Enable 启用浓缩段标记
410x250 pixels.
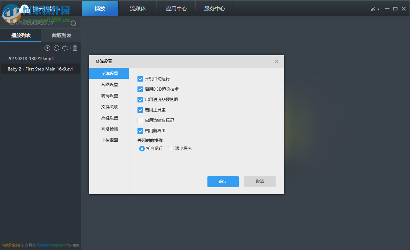click(140, 120)
